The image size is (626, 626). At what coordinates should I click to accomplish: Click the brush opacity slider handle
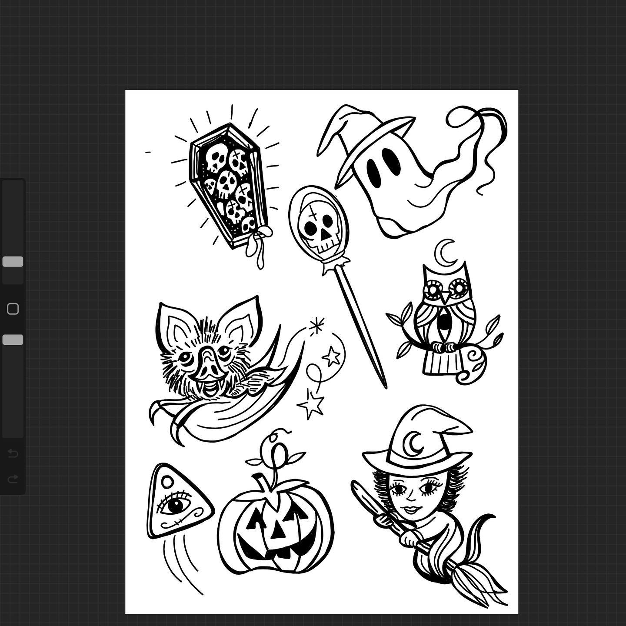tap(13, 340)
